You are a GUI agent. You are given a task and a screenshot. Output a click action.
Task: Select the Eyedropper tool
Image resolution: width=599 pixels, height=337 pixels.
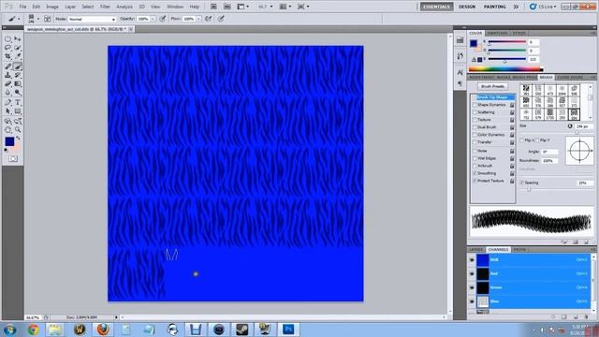click(x=18, y=56)
